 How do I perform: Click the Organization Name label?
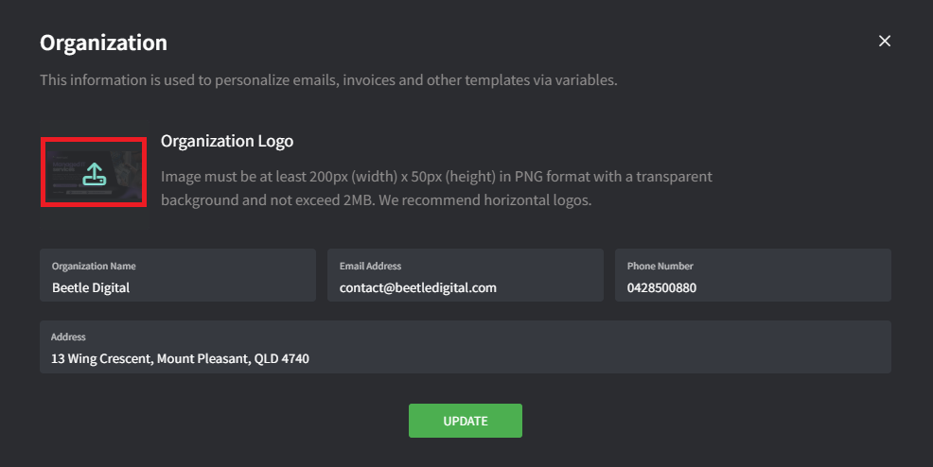pos(94,267)
